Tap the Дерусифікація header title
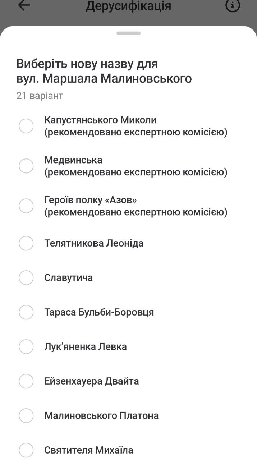The image size is (257, 460). click(128, 6)
